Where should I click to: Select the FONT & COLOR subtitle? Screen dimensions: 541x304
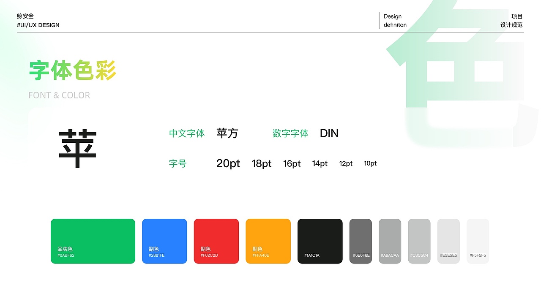tap(59, 95)
